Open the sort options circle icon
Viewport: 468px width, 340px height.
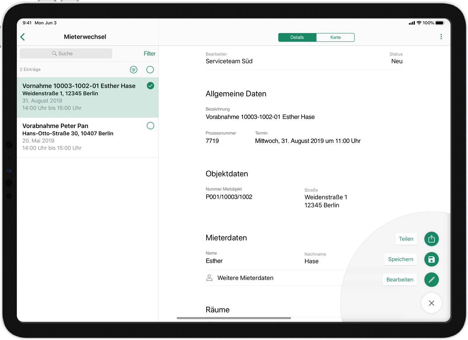pyautogui.click(x=134, y=70)
